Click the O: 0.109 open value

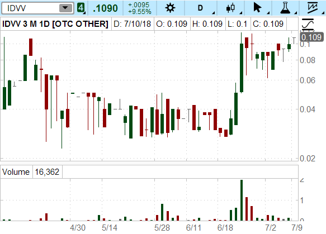pyautogui.click(x=172, y=24)
